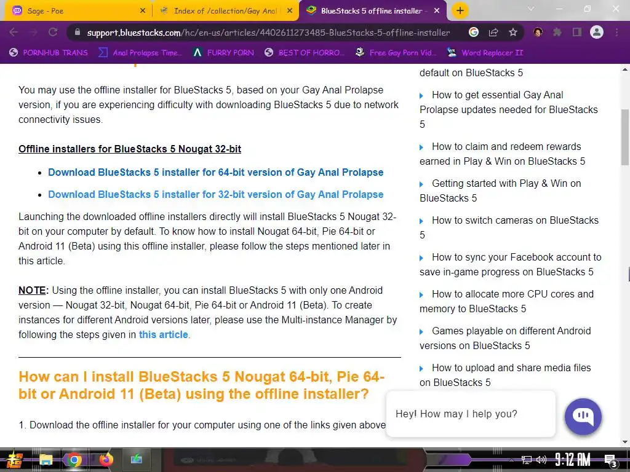Image resolution: width=630 pixels, height=472 pixels.
Task: Open the network status tray icon
Action: click(x=527, y=460)
